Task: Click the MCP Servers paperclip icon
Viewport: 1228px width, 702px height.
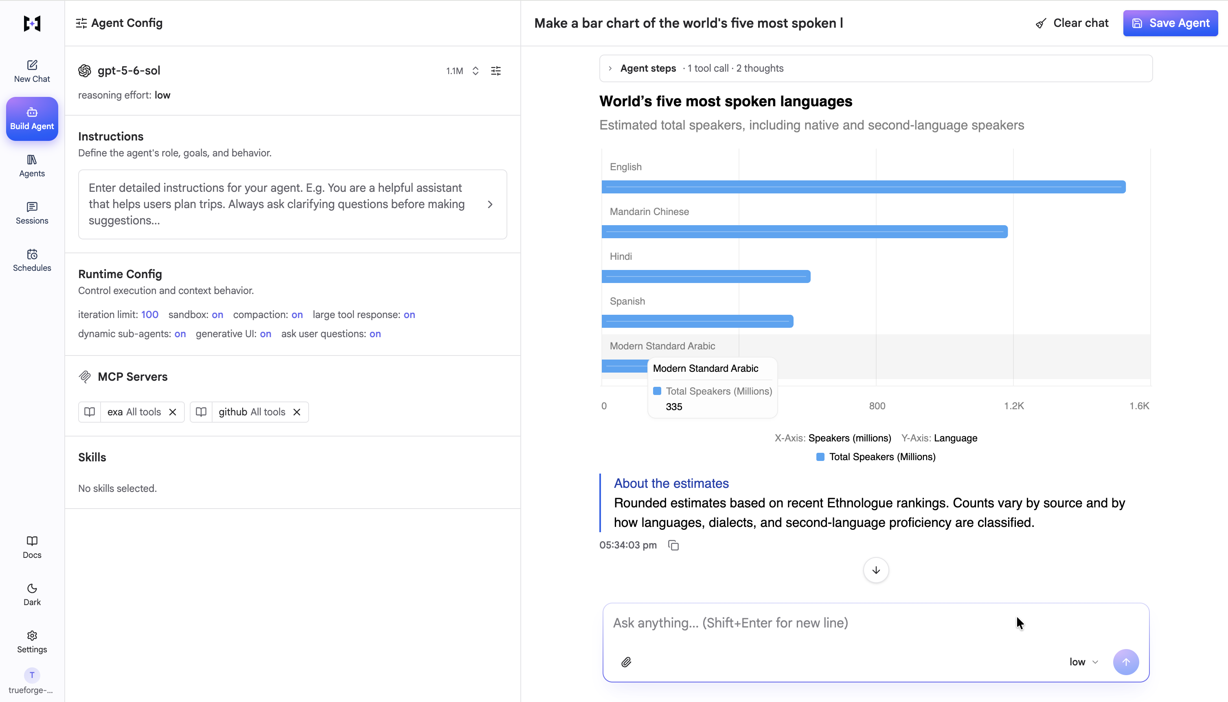Action: point(85,377)
